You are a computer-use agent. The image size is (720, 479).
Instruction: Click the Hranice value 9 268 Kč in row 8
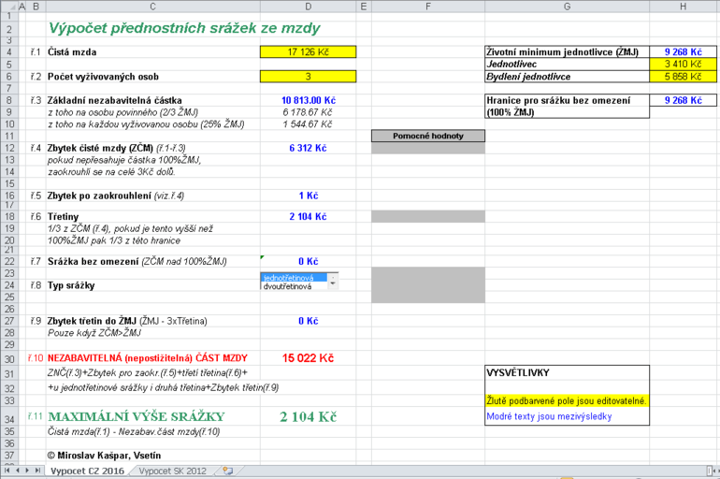pyautogui.click(x=684, y=100)
